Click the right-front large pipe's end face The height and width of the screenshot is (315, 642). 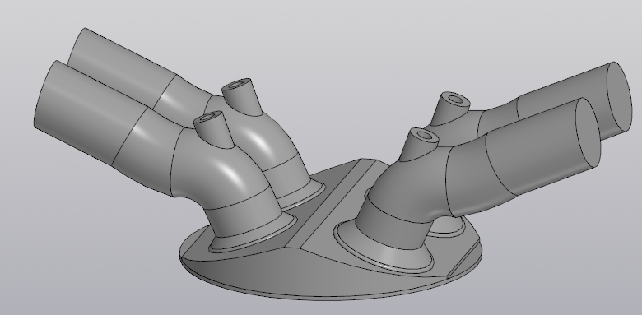(588, 132)
